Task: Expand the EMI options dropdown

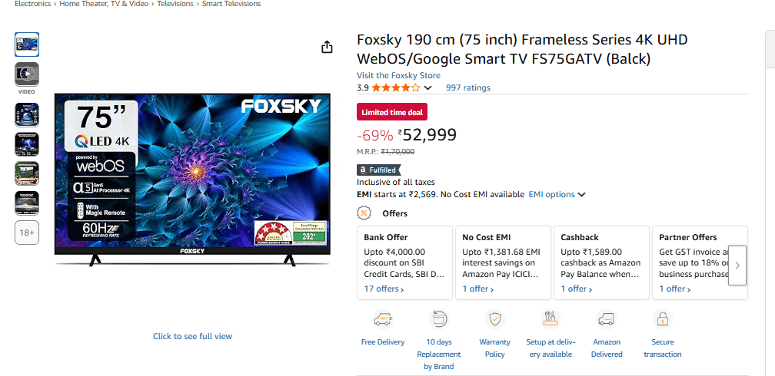Action: point(557,195)
